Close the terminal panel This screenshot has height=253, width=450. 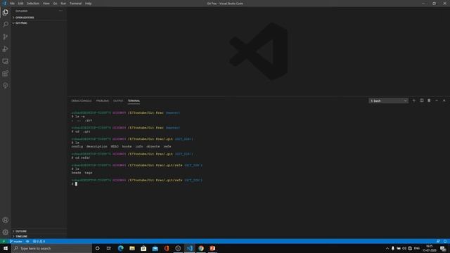[x=444, y=100]
